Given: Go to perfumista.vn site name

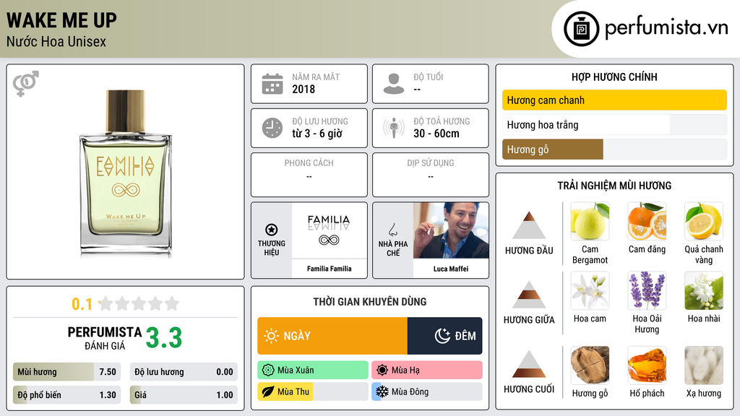Looking at the screenshot, I should [666, 28].
